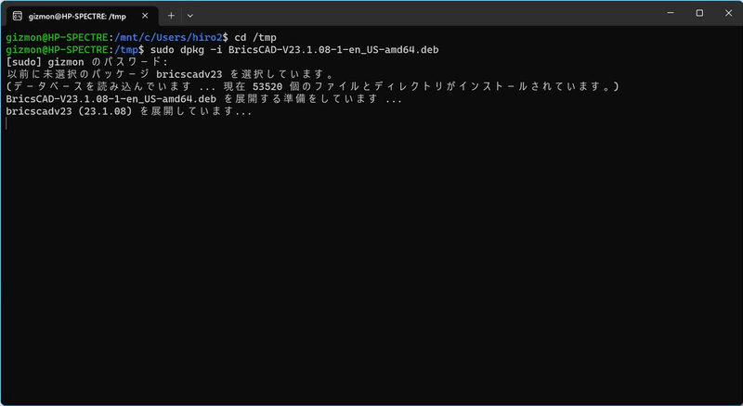The height and width of the screenshot is (406, 743).
Task: Click the cursor on the empty prompt line
Action: pyautogui.click(x=7, y=123)
